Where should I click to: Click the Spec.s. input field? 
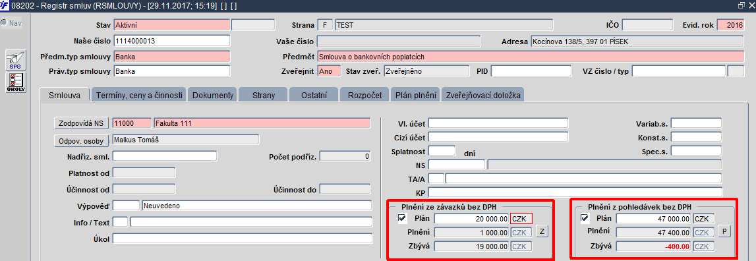pyautogui.click(x=696, y=150)
